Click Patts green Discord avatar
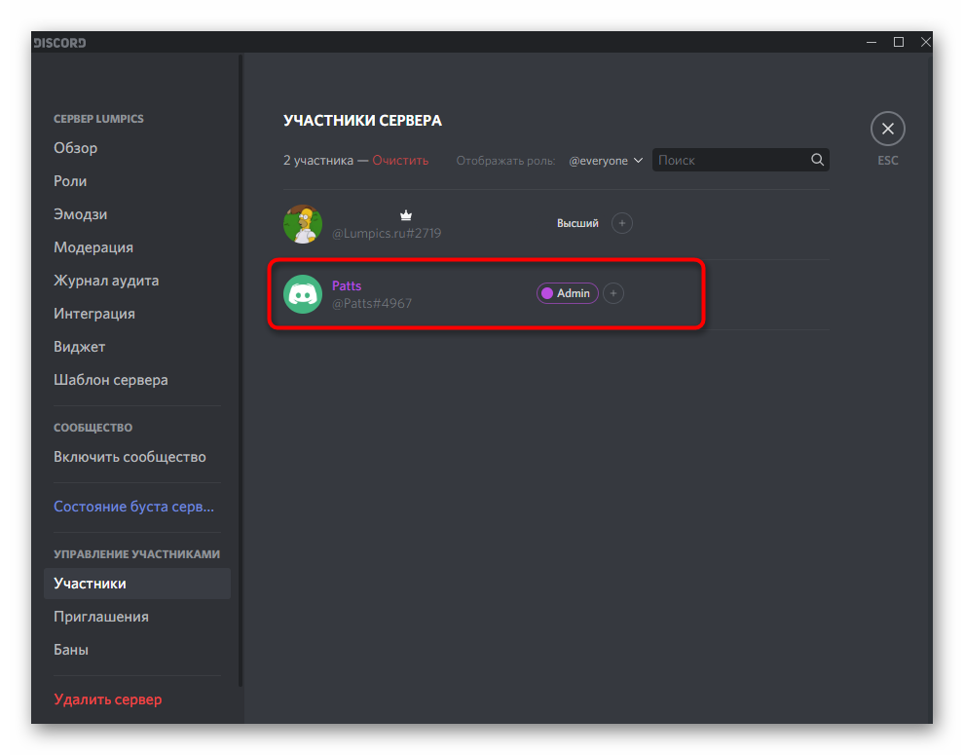This screenshot has width=964, height=755. tap(303, 294)
